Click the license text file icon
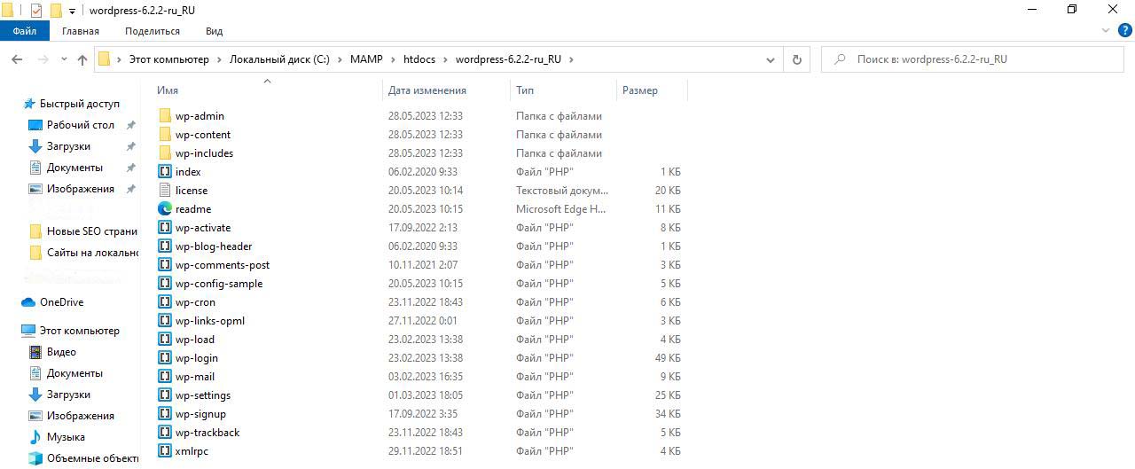Image resolution: width=1135 pixels, height=469 pixels. tap(165, 191)
